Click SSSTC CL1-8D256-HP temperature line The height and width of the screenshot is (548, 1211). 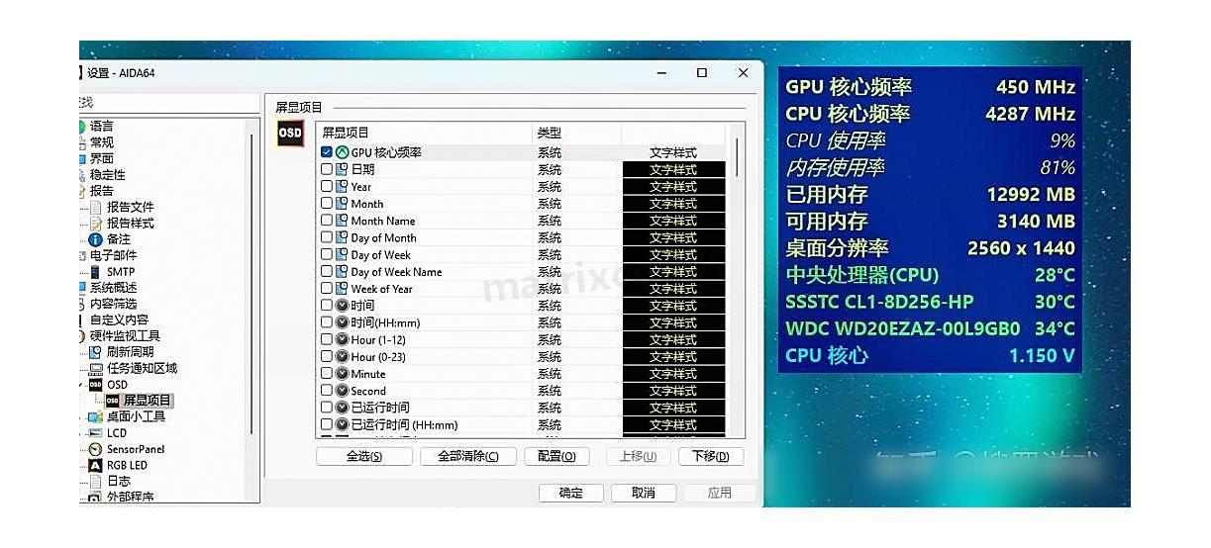coord(930,302)
